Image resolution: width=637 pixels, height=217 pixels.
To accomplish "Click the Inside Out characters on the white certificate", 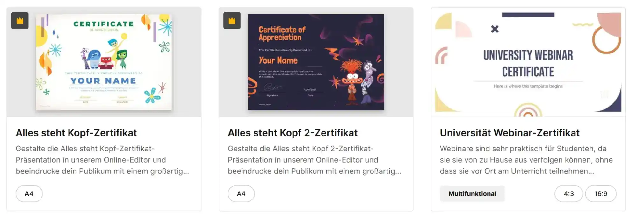I will pyautogui.click(x=104, y=53).
